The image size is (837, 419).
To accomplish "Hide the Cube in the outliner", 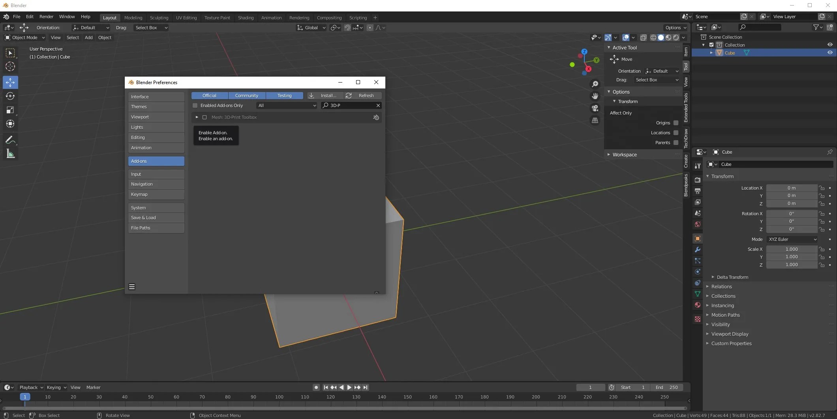I will tap(829, 52).
